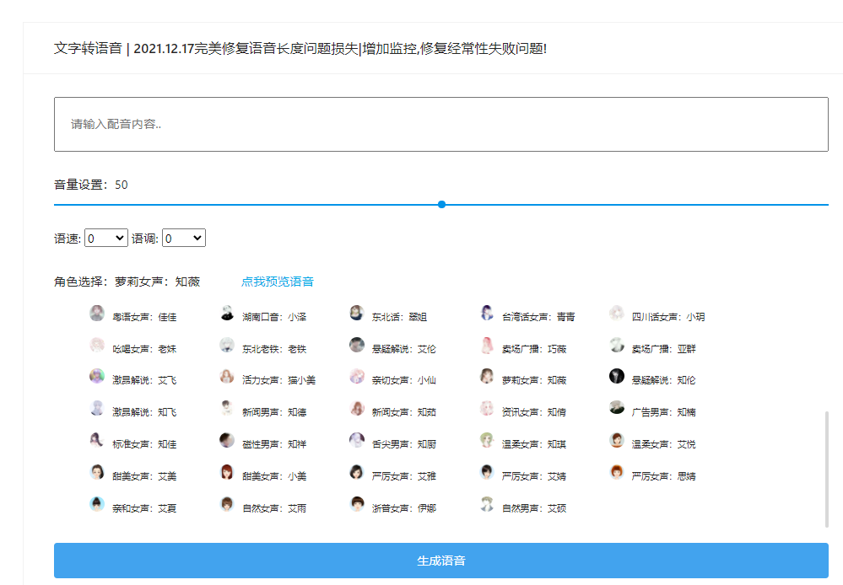Select the 温柔女声：知琪 avatar
This screenshot has width=843, height=585.
pos(487,441)
